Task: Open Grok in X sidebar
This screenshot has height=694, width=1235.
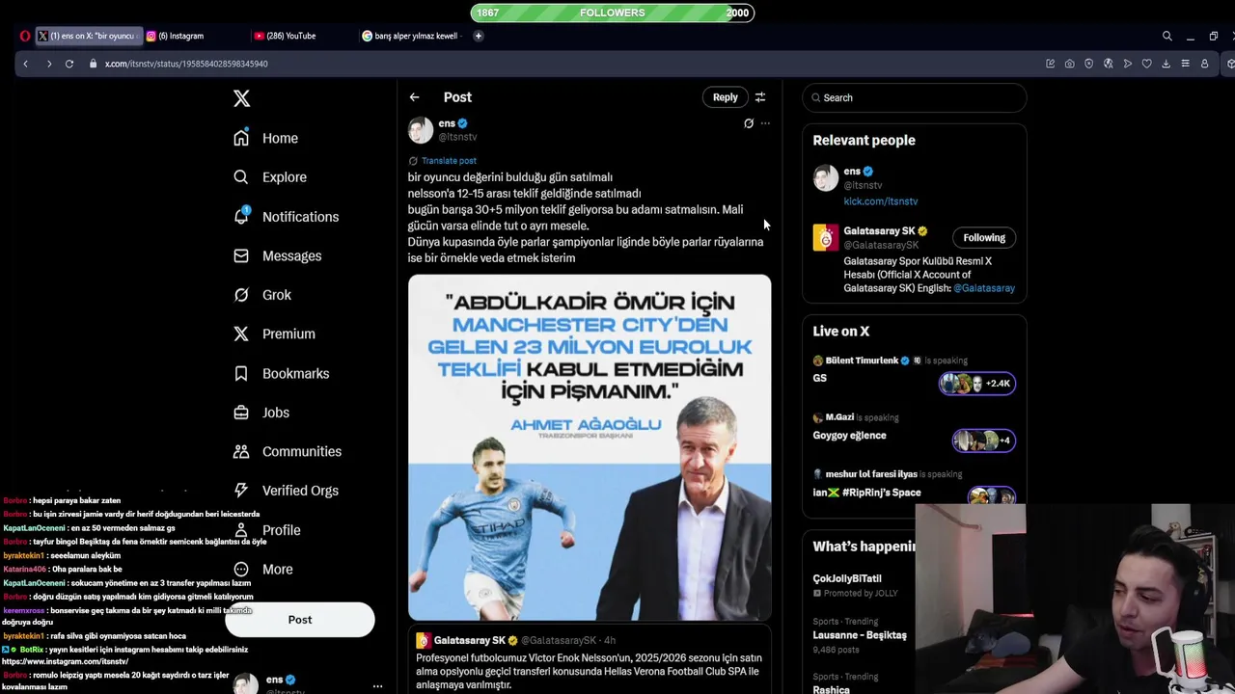Action: 262,295
